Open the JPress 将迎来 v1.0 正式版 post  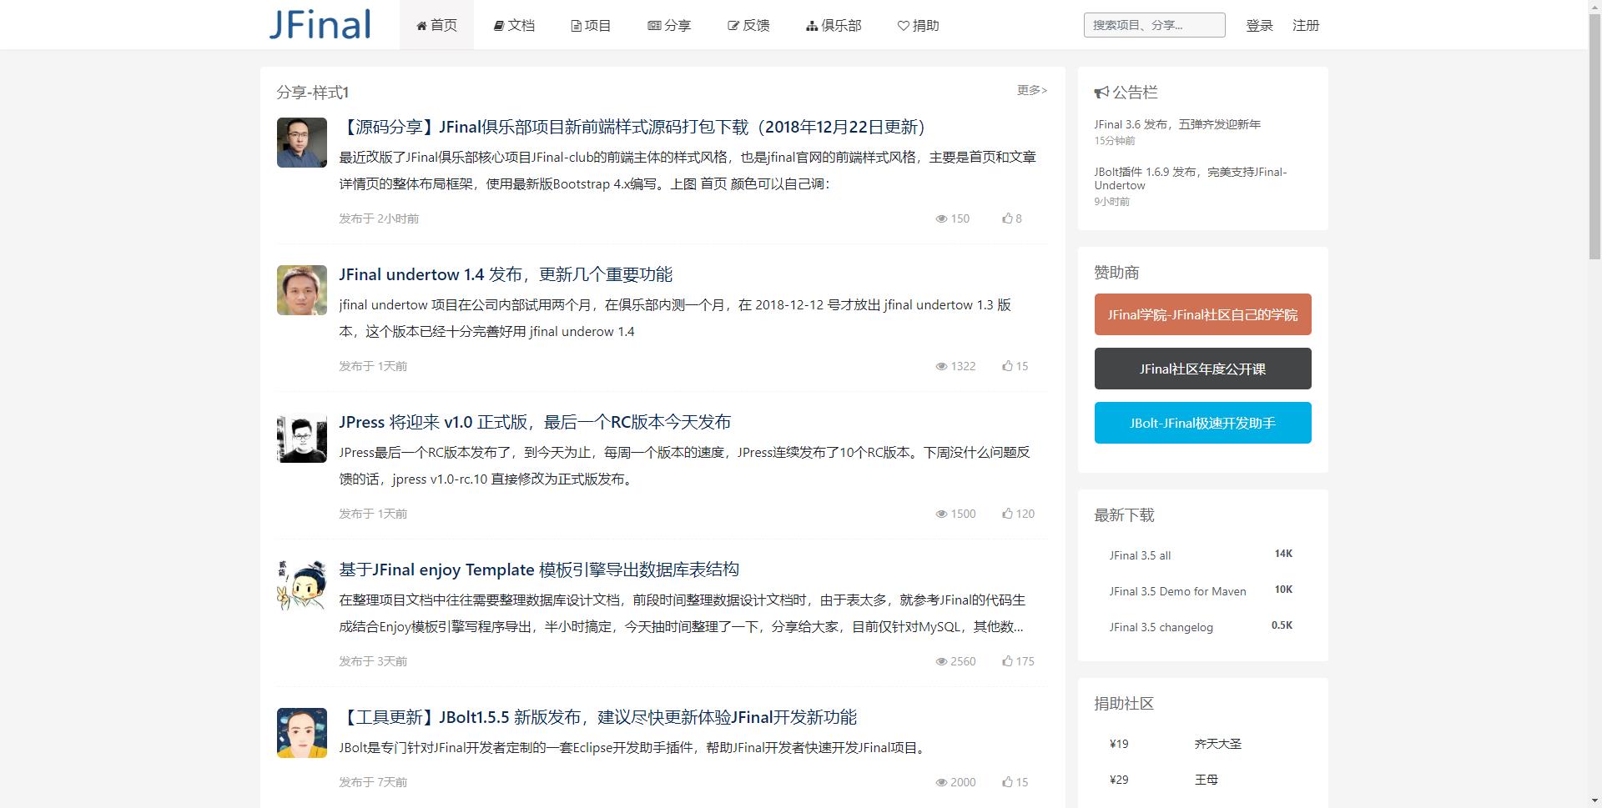535,422
